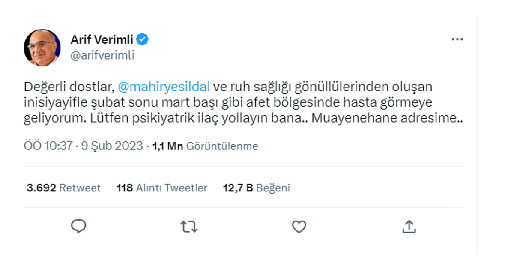Click the blue verified badge

point(143,40)
